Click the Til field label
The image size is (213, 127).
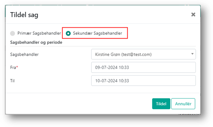pyautogui.click(x=12, y=81)
